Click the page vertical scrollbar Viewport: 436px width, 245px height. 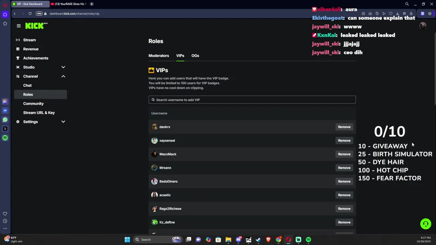(x=434, y=68)
